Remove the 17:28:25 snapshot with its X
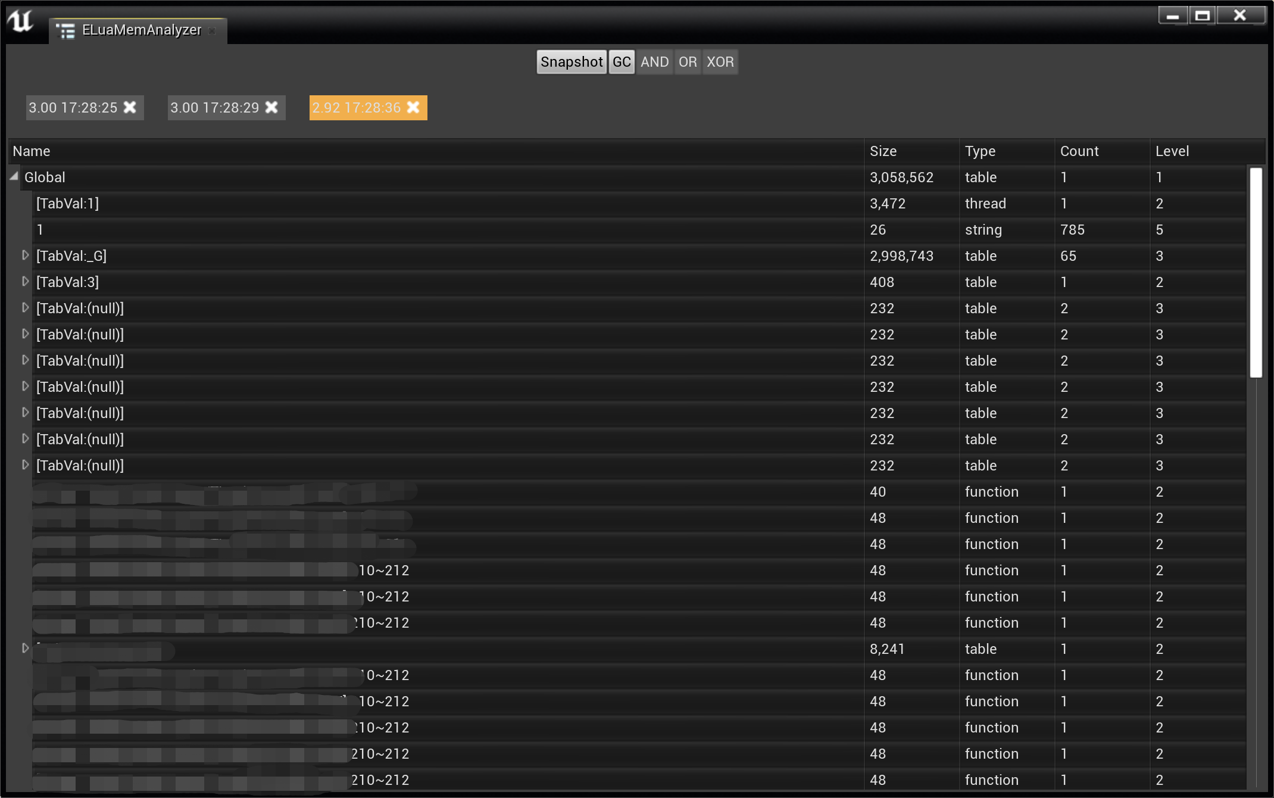The image size is (1274, 798). click(130, 107)
